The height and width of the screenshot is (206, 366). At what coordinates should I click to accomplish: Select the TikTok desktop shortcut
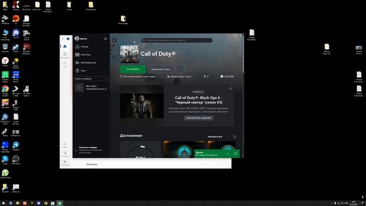5,132
